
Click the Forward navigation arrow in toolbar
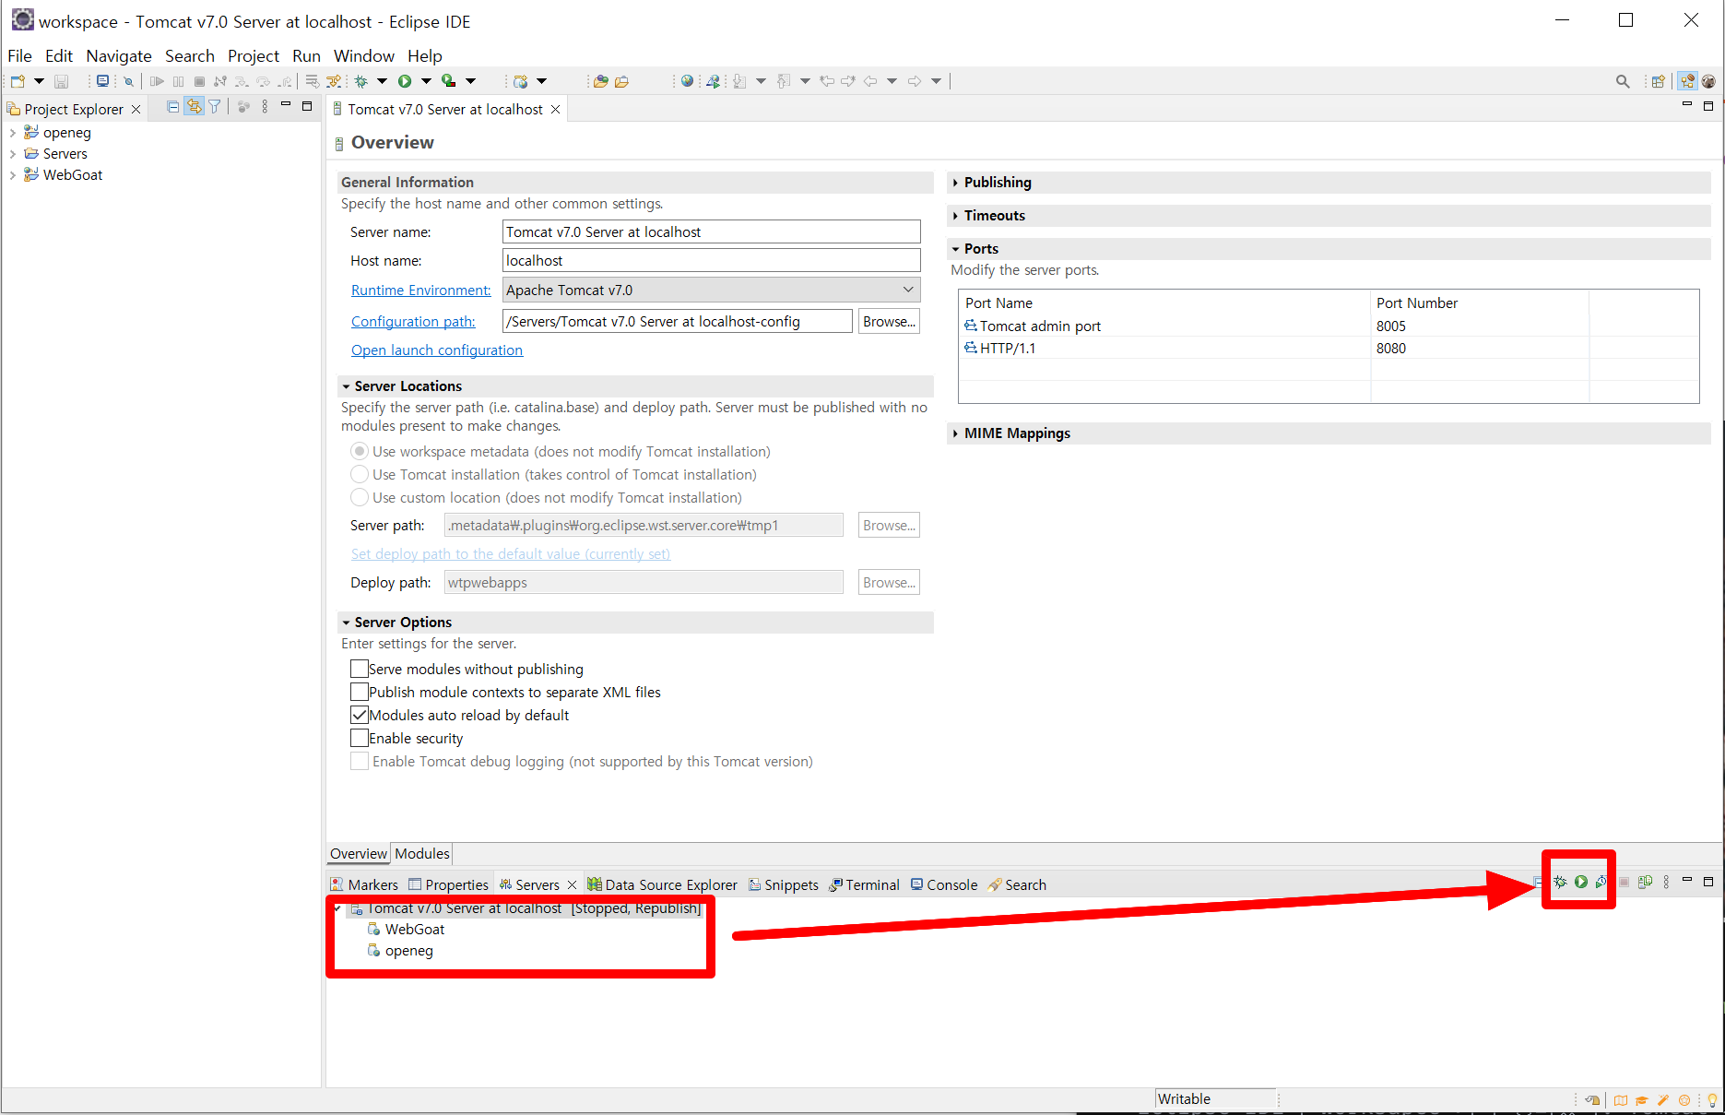click(x=914, y=81)
